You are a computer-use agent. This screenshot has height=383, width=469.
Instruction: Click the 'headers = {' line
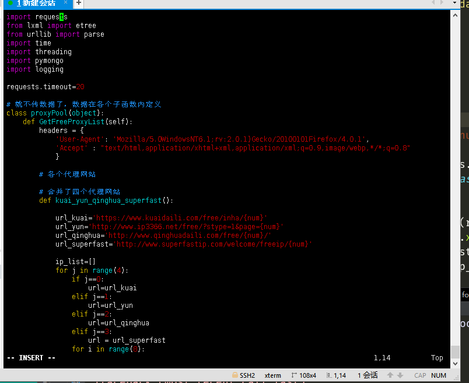61,131
